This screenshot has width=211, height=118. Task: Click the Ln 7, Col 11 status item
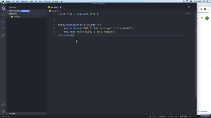point(153,117)
